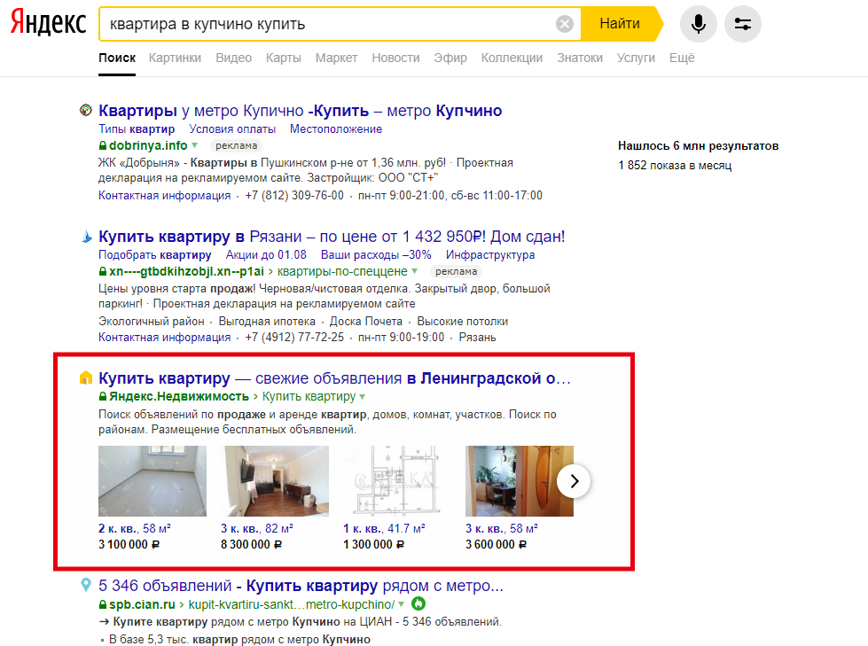The image size is (868, 646).
Task: Open the result Купить квартиру в Рязани
Action: (332, 237)
